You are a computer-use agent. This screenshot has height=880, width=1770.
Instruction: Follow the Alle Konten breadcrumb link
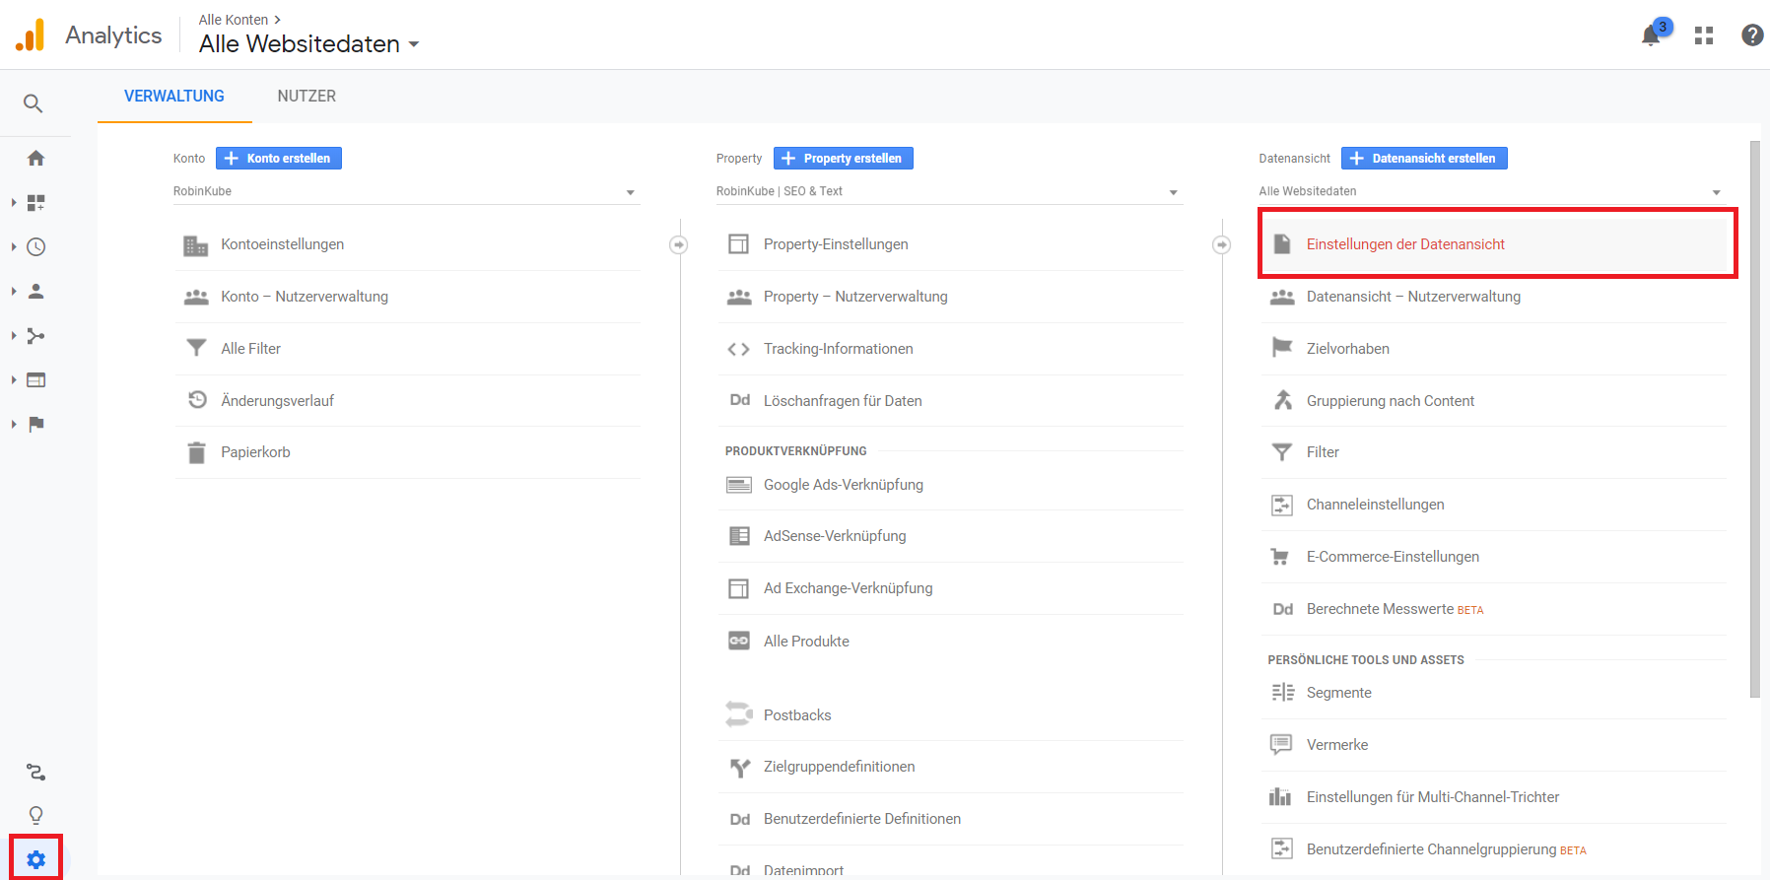[x=234, y=20]
